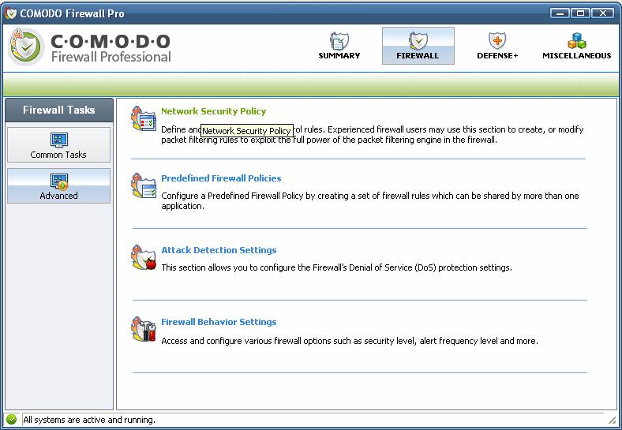This screenshot has height=430, width=622.
Task: Open the Predefined Firewall Policies link
Action: 221,178
